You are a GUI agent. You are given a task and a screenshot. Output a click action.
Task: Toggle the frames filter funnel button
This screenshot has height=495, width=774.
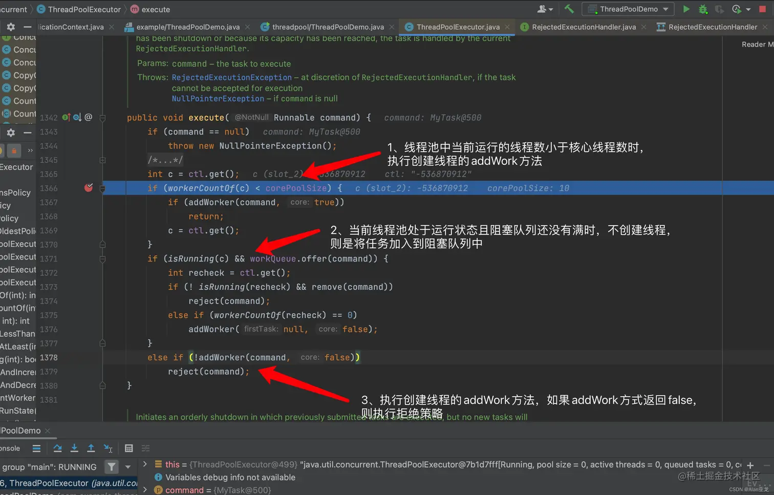(111, 466)
